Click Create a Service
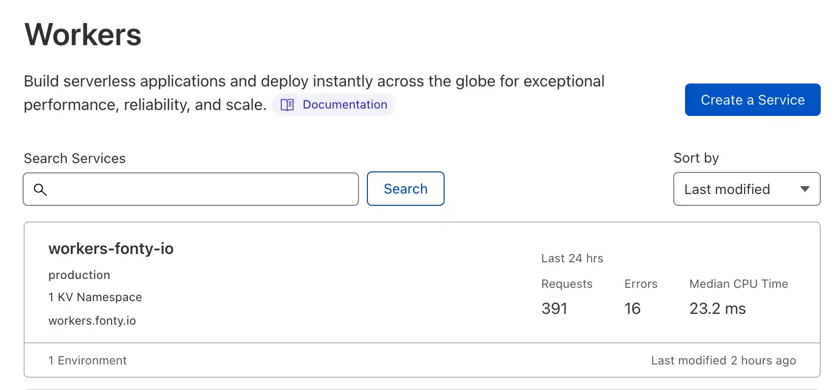Screen dimensions: 837x390 (752, 100)
